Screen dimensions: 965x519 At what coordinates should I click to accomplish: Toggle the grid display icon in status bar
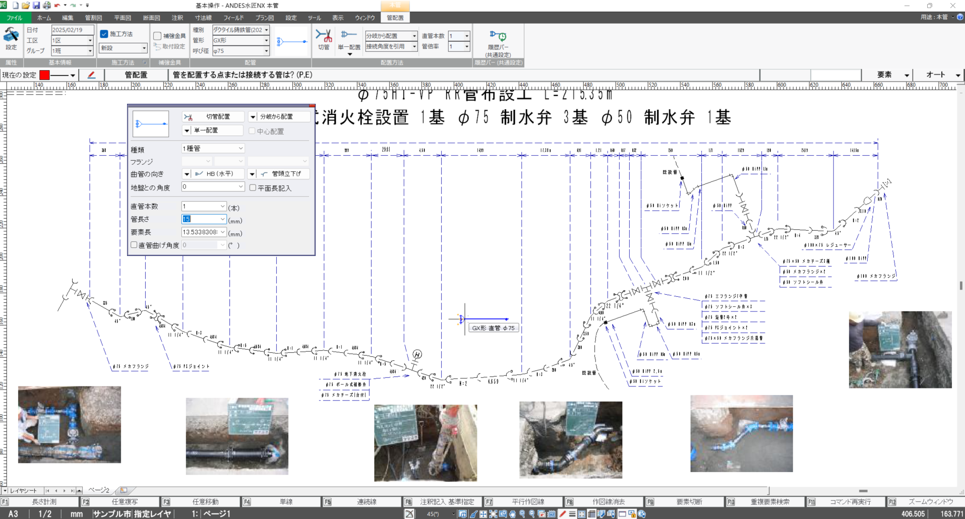tap(581, 514)
